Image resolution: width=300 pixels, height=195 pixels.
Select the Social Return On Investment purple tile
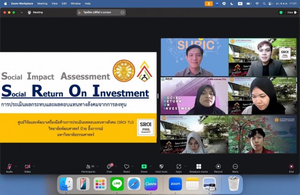[x=194, y=96]
